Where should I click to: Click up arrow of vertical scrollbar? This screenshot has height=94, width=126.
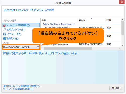pos(123,20)
